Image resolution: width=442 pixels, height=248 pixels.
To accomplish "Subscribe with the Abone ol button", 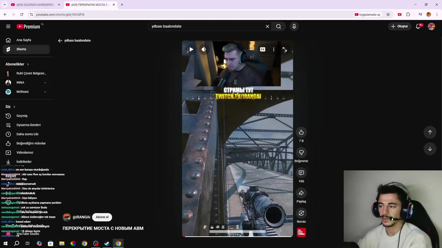I will pyautogui.click(x=102, y=217).
